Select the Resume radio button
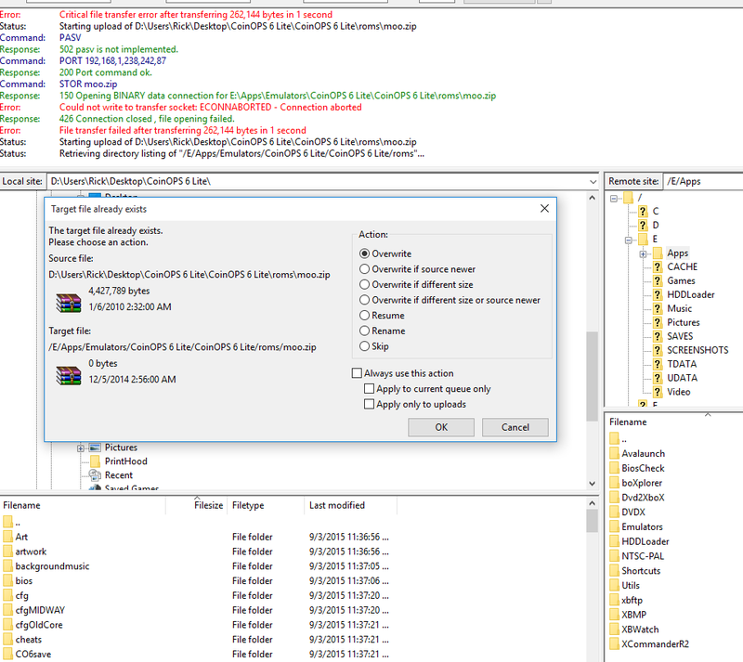 tap(365, 316)
